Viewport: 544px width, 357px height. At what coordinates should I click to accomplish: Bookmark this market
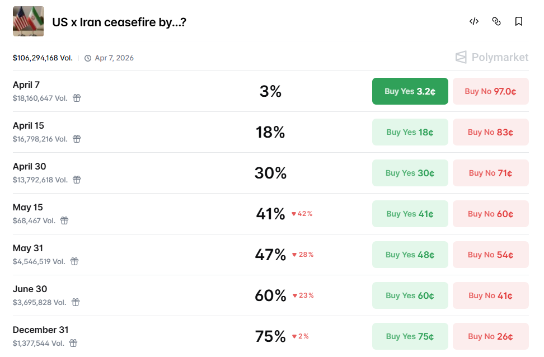coord(518,21)
